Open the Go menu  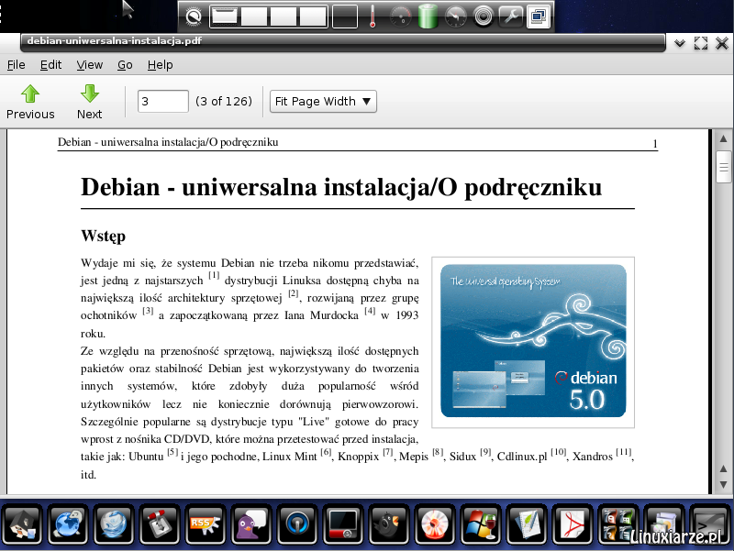(x=125, y=65)
